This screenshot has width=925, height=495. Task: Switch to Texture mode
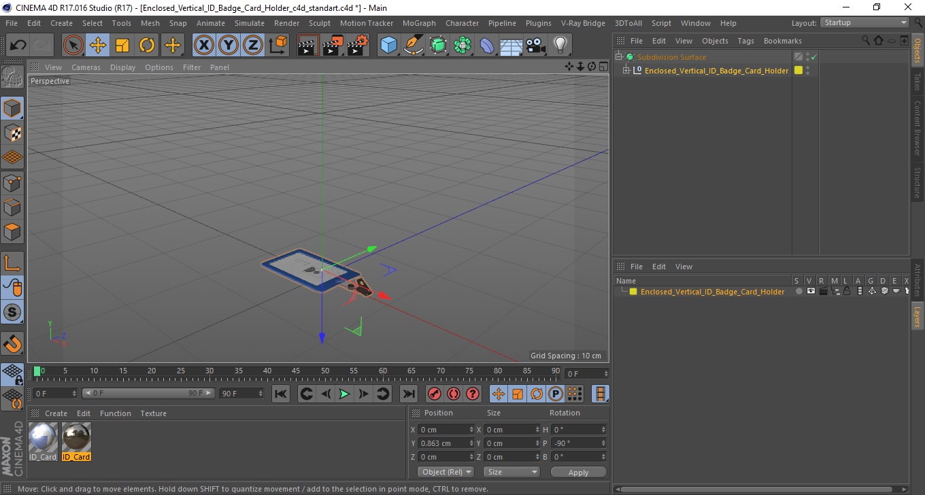click(12, 133)
